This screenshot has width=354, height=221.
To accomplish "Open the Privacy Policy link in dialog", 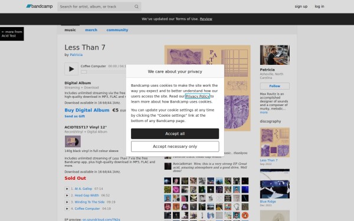I will (x=197, y=96).
